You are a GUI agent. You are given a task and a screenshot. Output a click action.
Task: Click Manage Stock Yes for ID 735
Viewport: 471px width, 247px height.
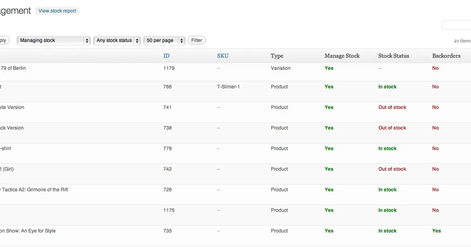[x=329, y=231]
